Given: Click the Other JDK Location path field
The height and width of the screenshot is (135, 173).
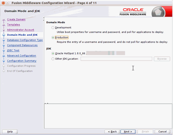Looking at the screenshot, I should click(x=116, y=59).
